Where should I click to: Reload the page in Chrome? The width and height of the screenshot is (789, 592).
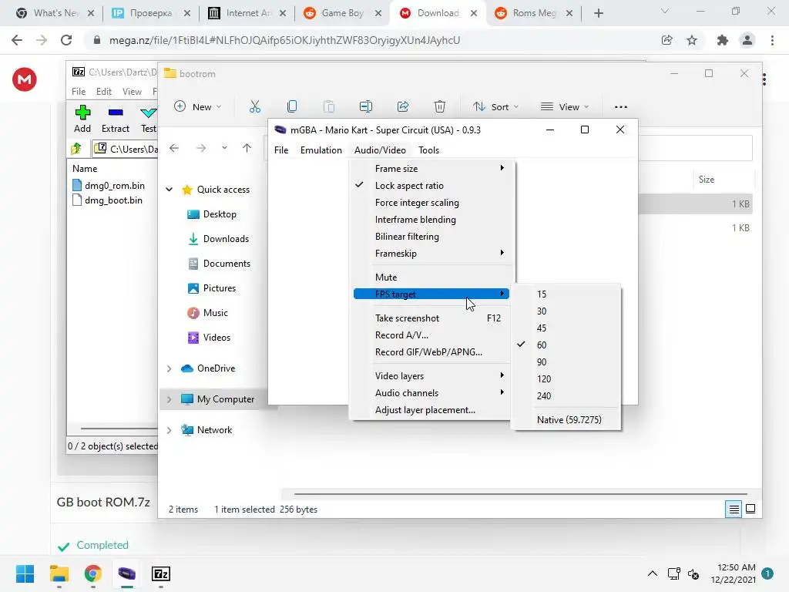[x=66, y=40]
